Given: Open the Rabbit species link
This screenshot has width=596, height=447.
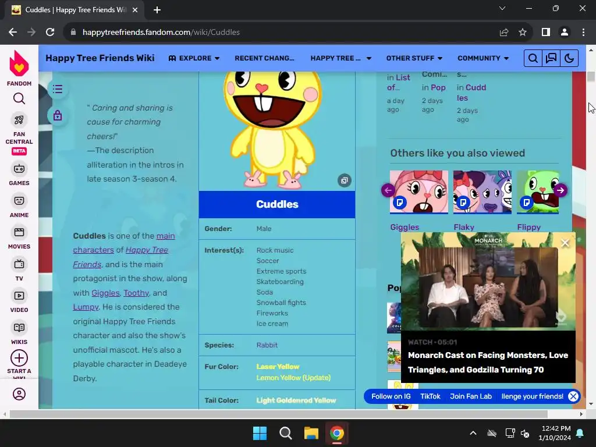Looking at the screenshot, I should (x=267, y=345).
